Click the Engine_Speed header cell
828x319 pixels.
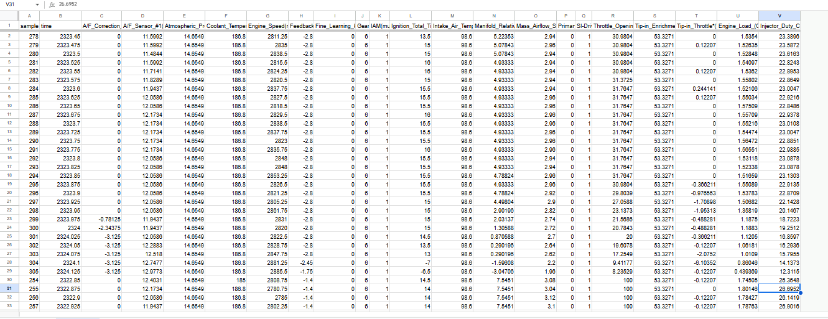point(267,26)
